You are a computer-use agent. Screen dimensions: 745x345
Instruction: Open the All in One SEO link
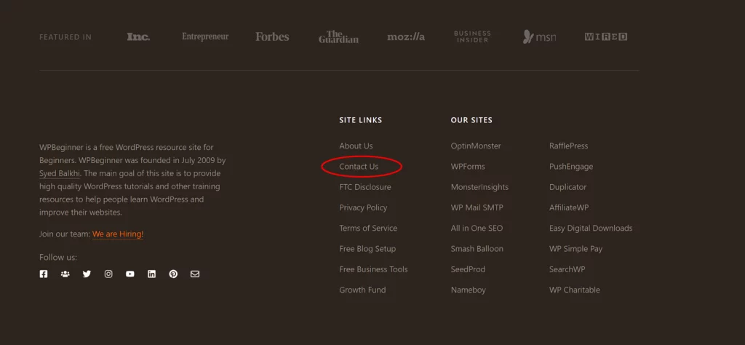pyautogui.click(x=477, y=228)
